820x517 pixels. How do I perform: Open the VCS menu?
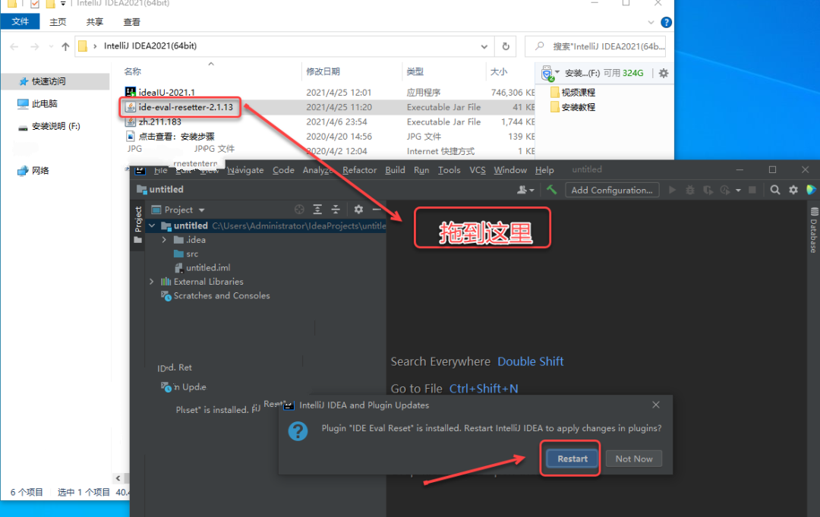pyautogui.click(x=478, y=170)
